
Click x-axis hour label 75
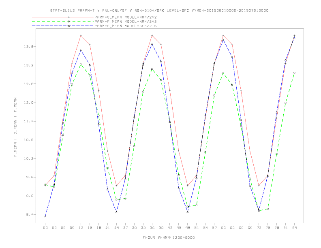[x=268, y=228]
